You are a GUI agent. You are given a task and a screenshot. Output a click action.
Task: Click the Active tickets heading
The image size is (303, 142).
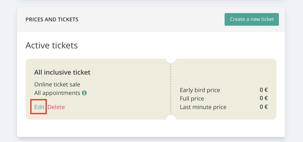(x=52, y=45)
